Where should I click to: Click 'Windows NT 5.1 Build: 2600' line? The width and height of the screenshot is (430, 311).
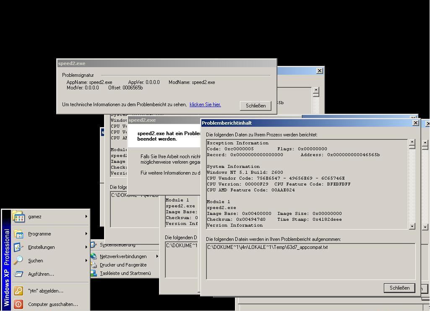click(x=245, y=172)
